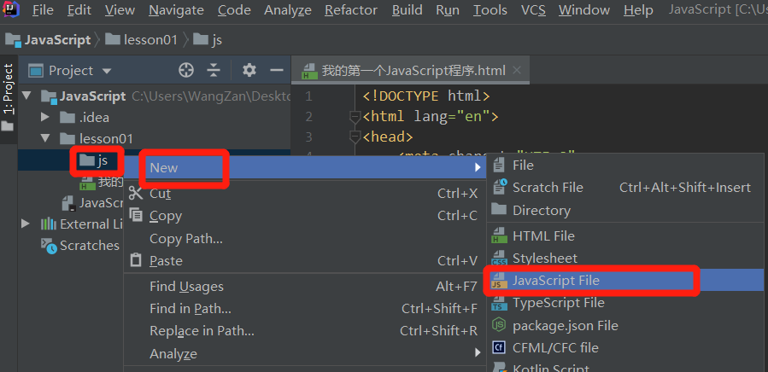Viewport: 768px width, 372px height.
Task: Click the File icon in New submenu
Action: click(x=499, y=165)
